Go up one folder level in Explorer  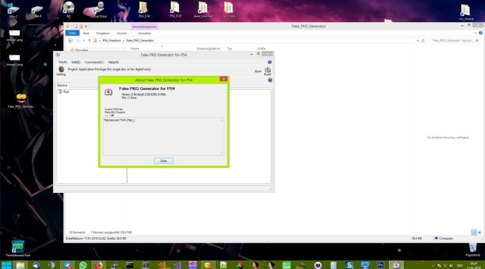[89, 40]
